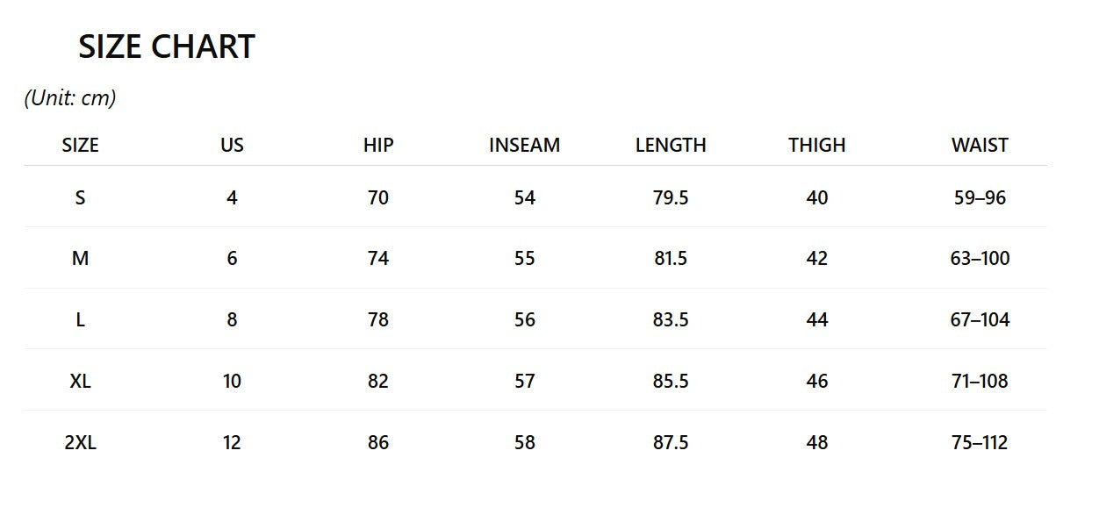Click the L size row label
Screen dimensions: 1099x515
[x=80, y=320]
